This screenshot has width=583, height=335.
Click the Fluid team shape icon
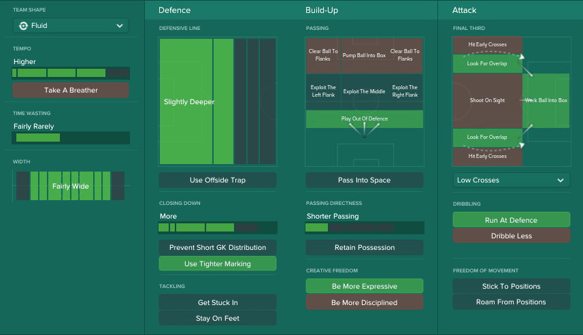(23, 26)
